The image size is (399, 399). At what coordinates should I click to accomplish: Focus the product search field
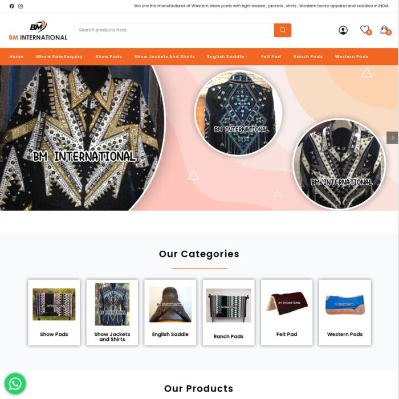(x=174, y=30)
